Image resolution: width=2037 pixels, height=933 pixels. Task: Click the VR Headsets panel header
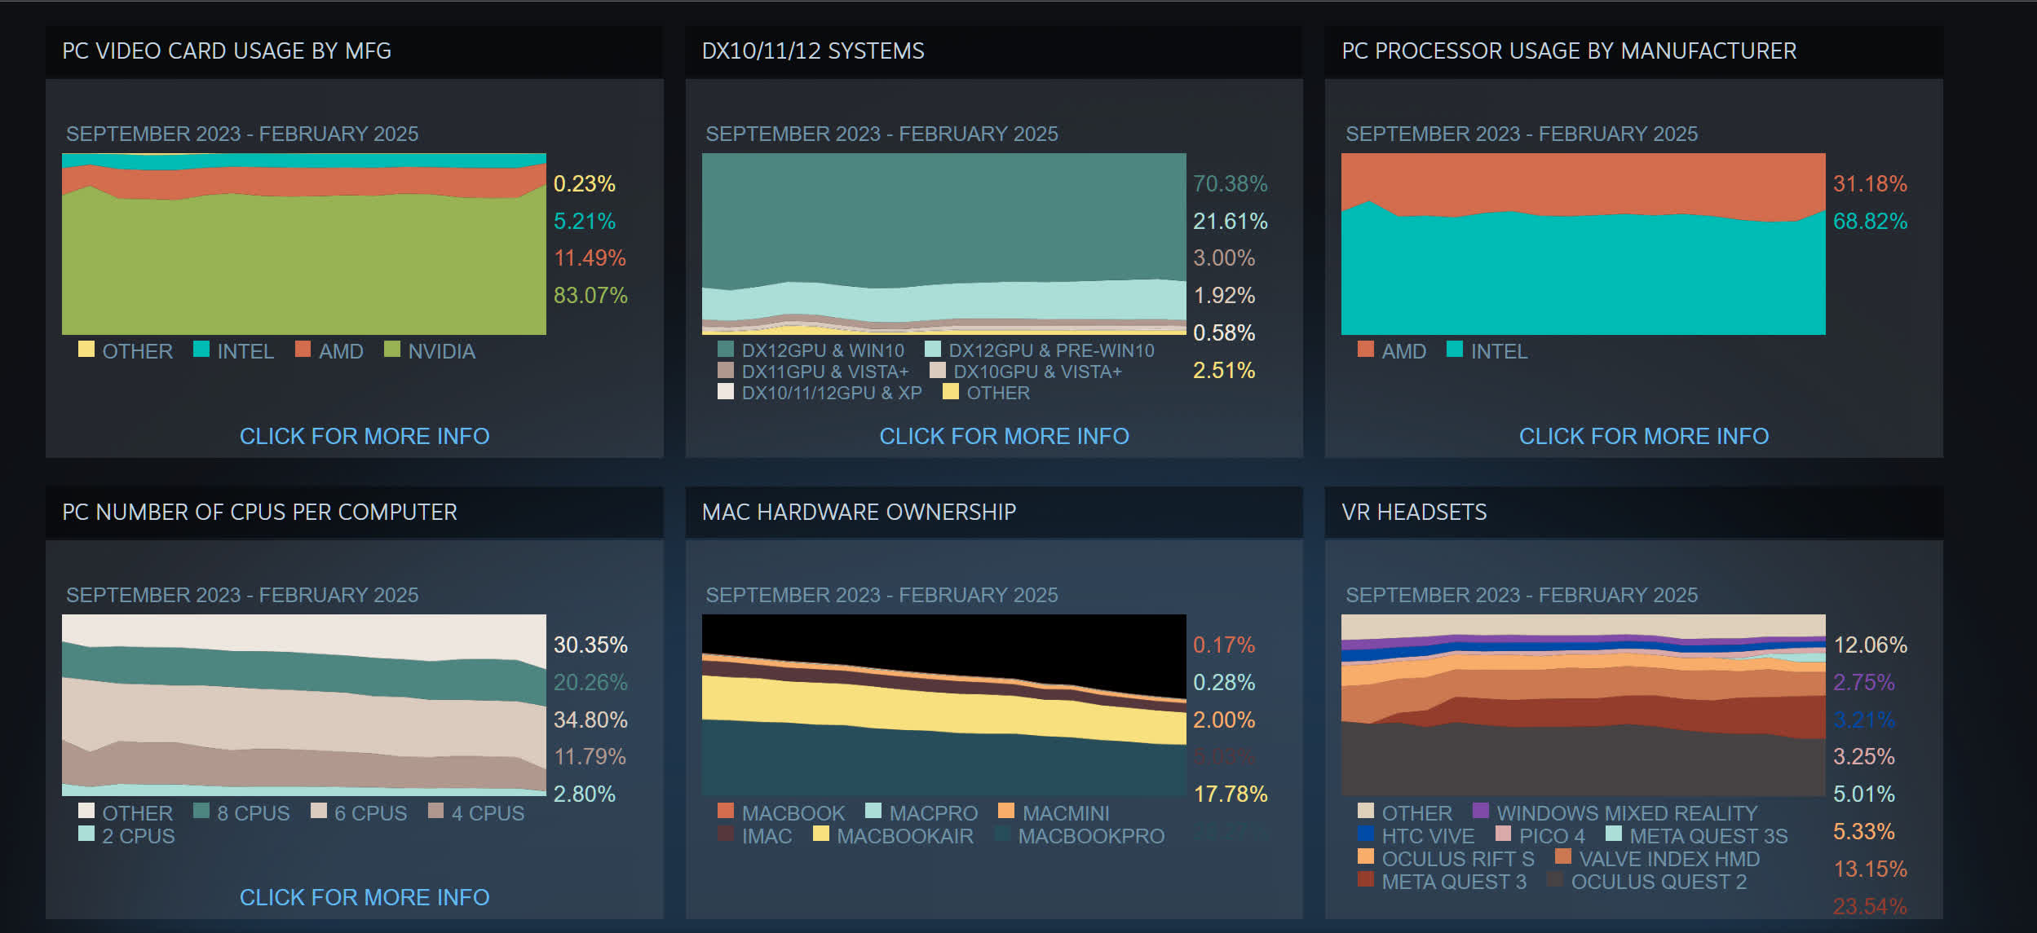pos(1414,512)
